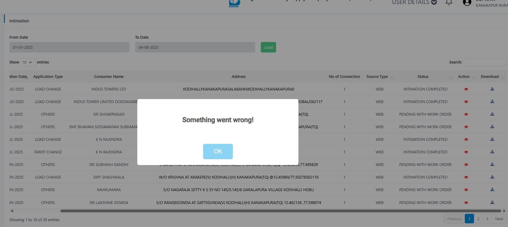Image resolution: width=508 pixels, height=227 pixels.
Task: Sort by the Consumer Name column
Action: click(x=109, y=77)
